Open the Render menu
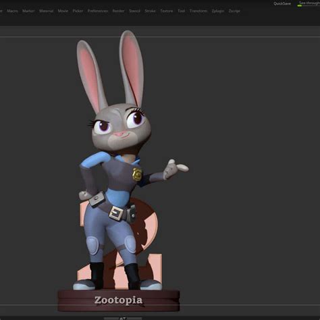320x320 pixels. [x=119, y=11]
